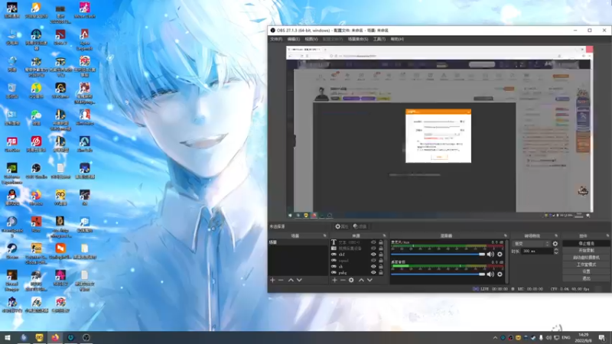Open Firefox desktop shortcut

click(36, 198)
